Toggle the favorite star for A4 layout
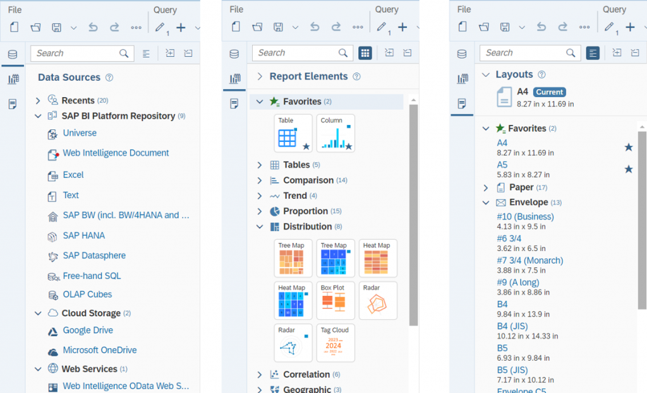The image size is (647, 393). click(x=628, y=148)
